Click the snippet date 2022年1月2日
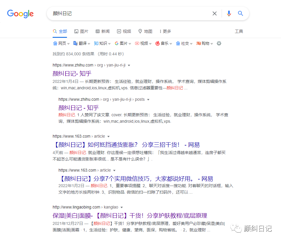The height and width of the screenshot is (241, 281). click(x=71, y=186)
